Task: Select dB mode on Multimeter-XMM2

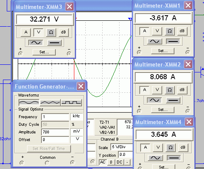Action: 182,90
